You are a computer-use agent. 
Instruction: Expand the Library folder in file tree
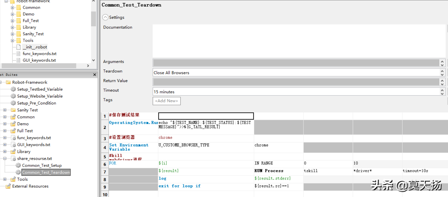12,27
